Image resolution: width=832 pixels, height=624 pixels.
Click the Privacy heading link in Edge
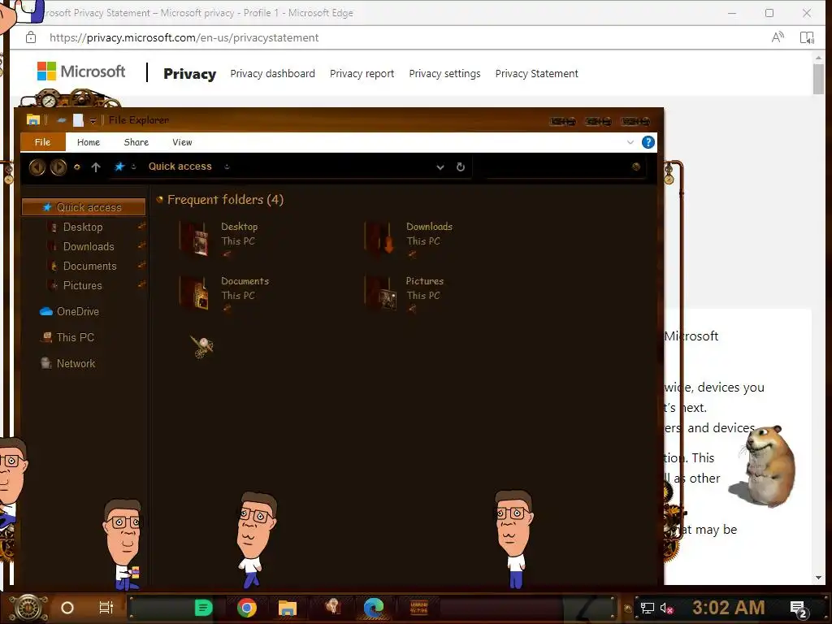pos(189,74)
